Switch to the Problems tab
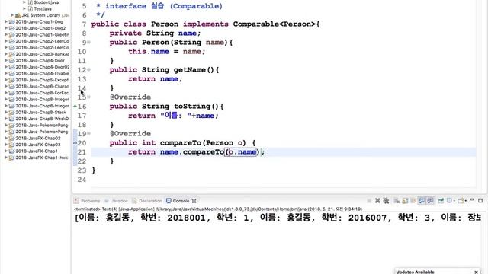This screenshot has width=488, height=274. (87, 201)
